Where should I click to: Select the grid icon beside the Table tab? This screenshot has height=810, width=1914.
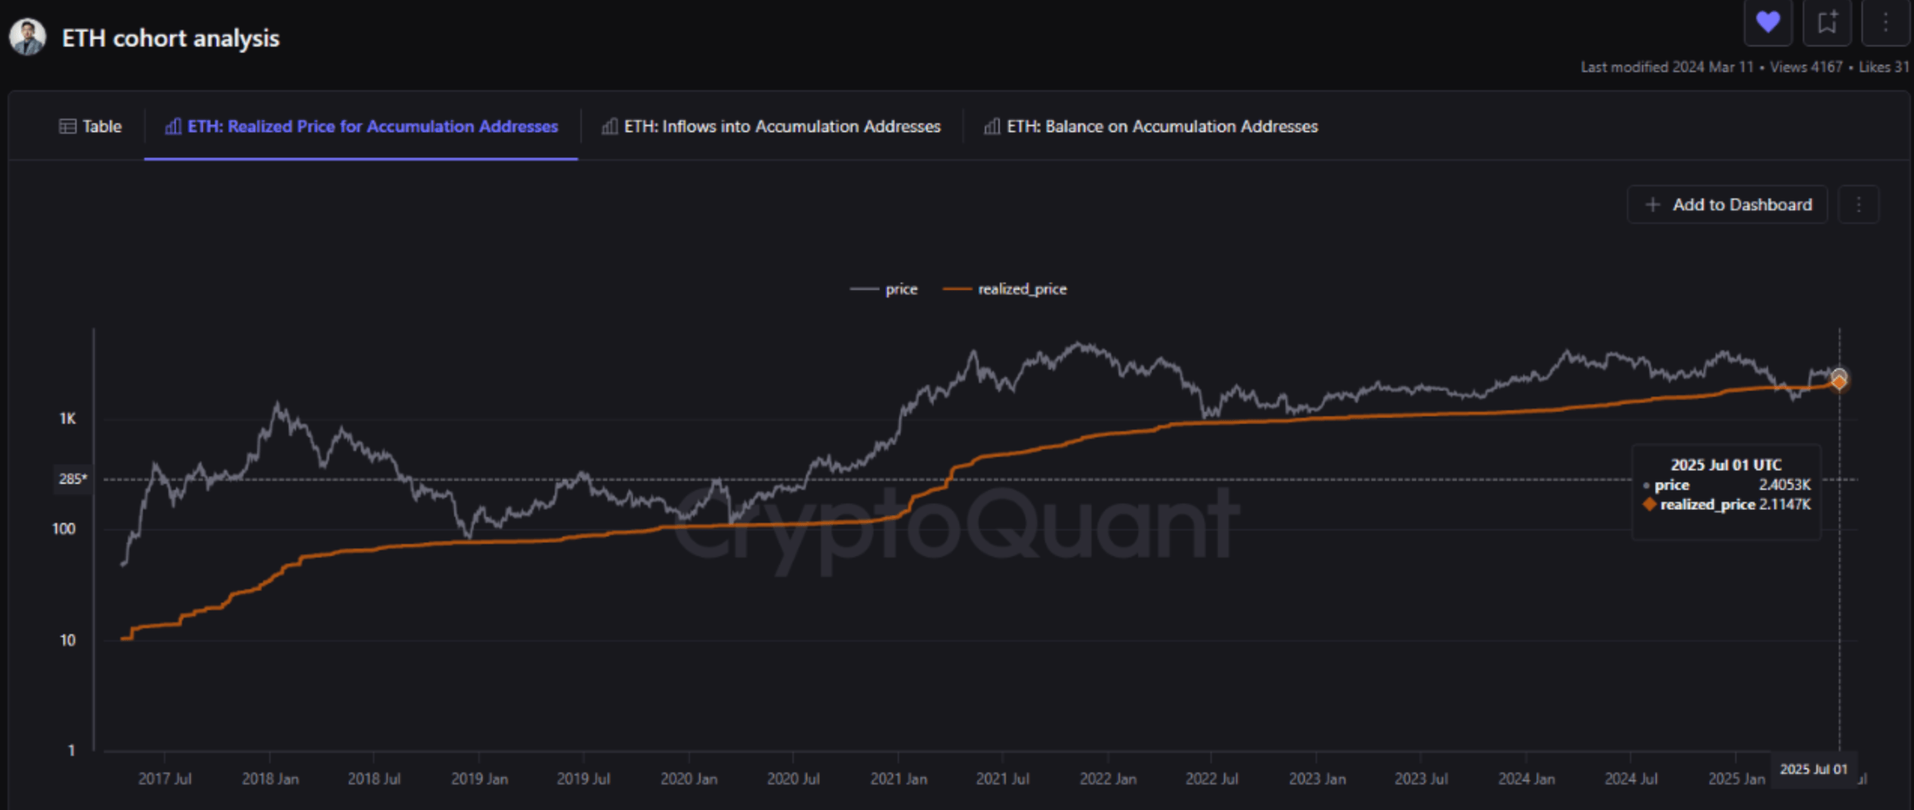coord(66,126)
